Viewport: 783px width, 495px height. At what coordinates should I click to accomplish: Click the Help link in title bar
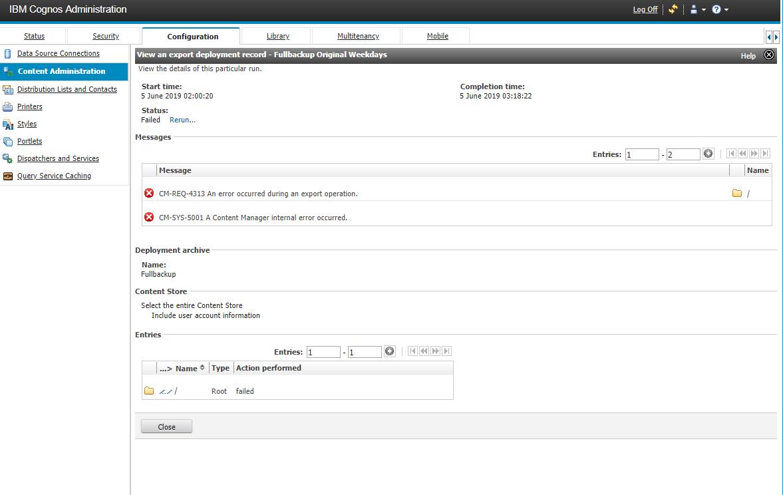pyautogui.click(x=748, y=56)
